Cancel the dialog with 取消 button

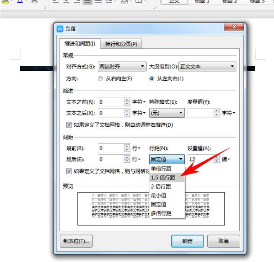point(224,241)
